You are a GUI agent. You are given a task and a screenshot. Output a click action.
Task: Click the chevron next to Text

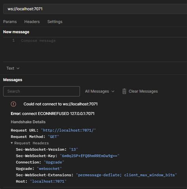[x=18, y=68]
